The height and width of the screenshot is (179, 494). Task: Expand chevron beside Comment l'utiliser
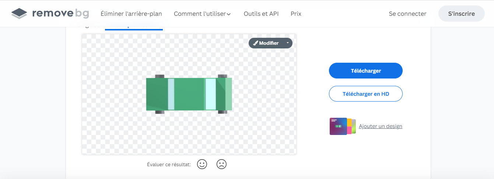[x=229, y=14]
